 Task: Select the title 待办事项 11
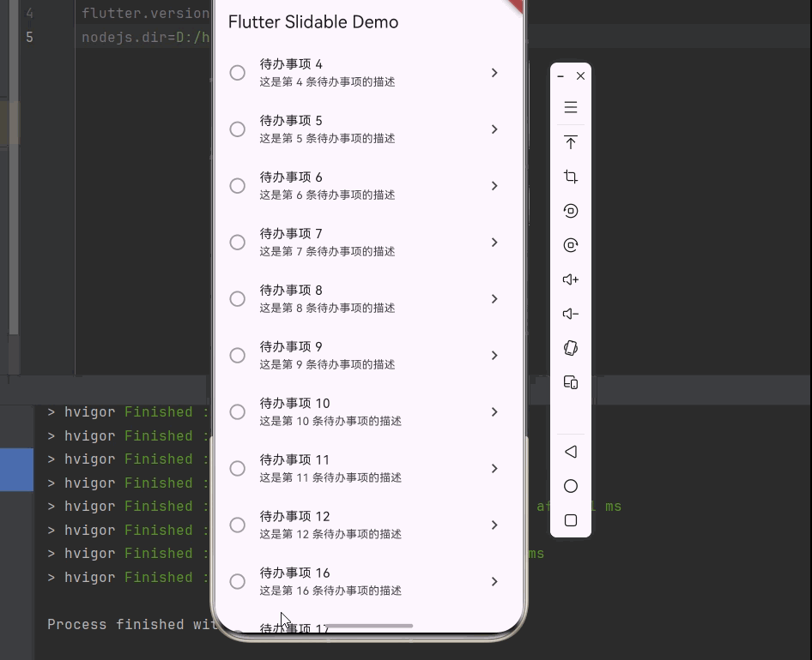tap(294, 459)
